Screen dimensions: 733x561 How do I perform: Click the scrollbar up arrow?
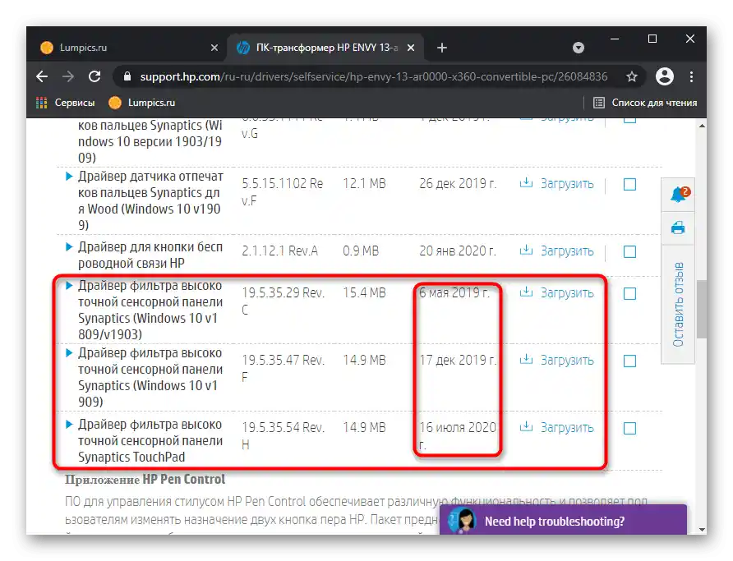[702, 126]
